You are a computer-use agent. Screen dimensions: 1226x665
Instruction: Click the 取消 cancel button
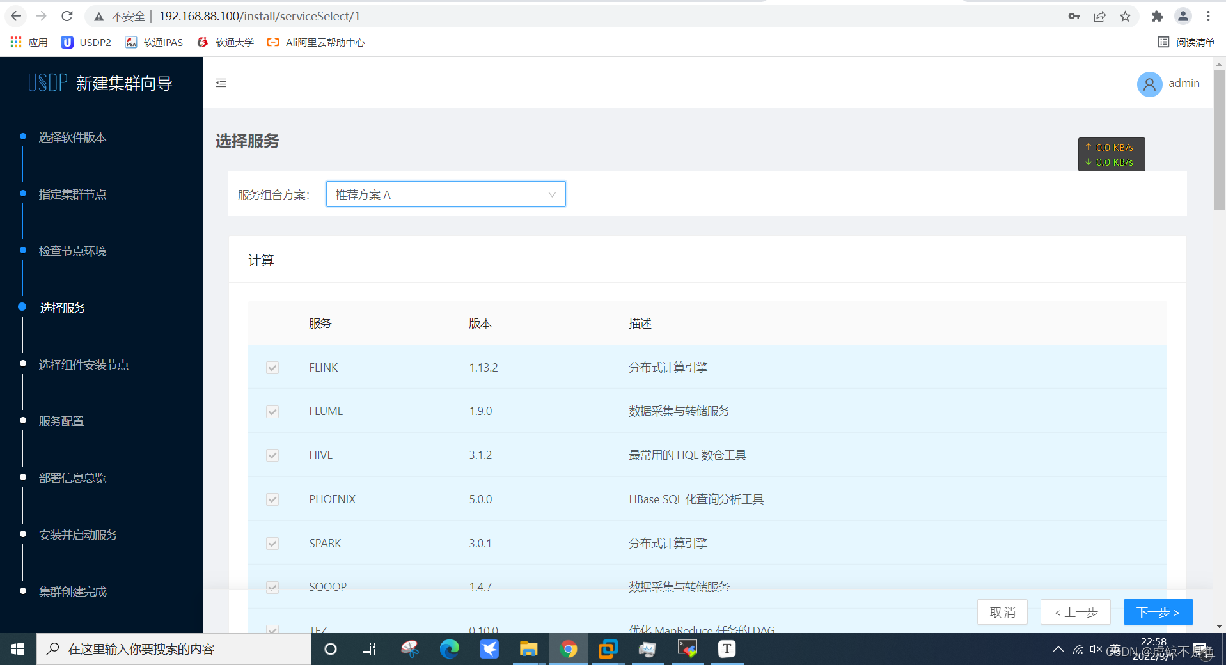(x=1002, y=612)
